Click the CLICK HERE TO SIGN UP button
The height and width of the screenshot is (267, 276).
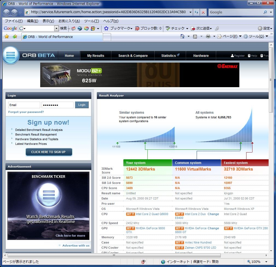(49, 152)
